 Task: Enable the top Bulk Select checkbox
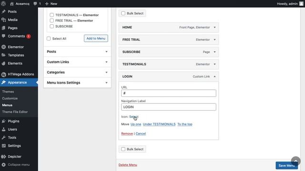pos(123,13)
